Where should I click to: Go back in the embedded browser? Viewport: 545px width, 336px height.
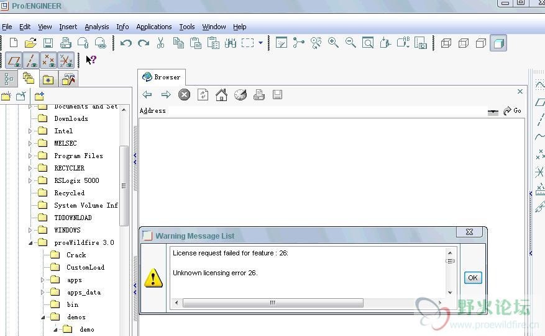coord(147,94)
